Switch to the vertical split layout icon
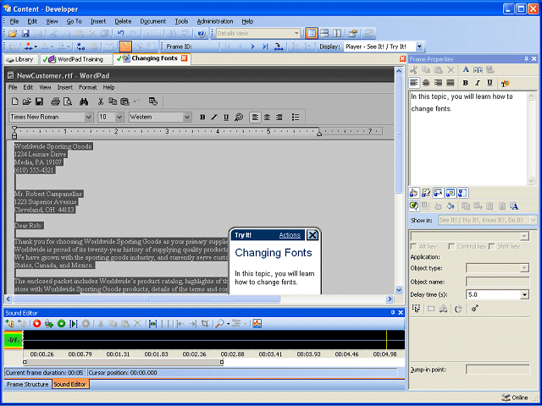542x406 pixels. point(337,33)
